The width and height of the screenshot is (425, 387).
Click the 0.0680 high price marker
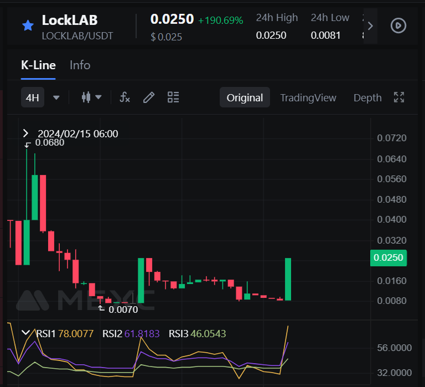(50, 142)
